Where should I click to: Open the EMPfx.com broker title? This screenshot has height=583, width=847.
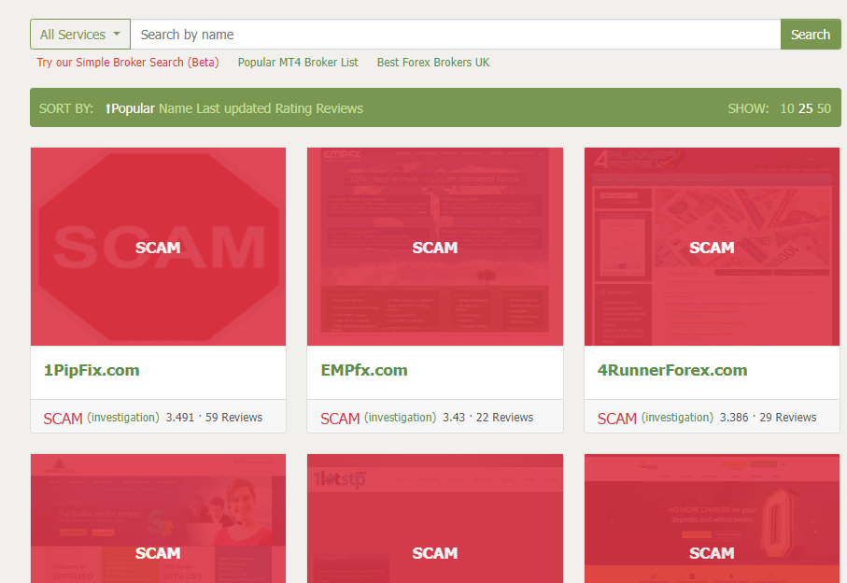tap(364, 371)
